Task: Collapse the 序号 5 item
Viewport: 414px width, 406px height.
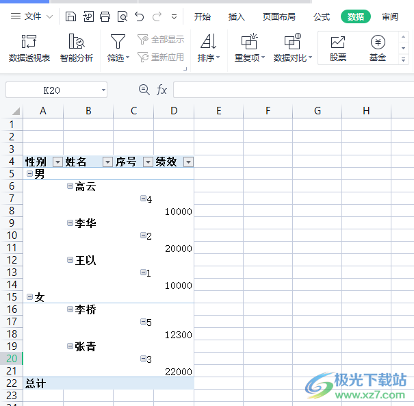Action: pos(143,322)
